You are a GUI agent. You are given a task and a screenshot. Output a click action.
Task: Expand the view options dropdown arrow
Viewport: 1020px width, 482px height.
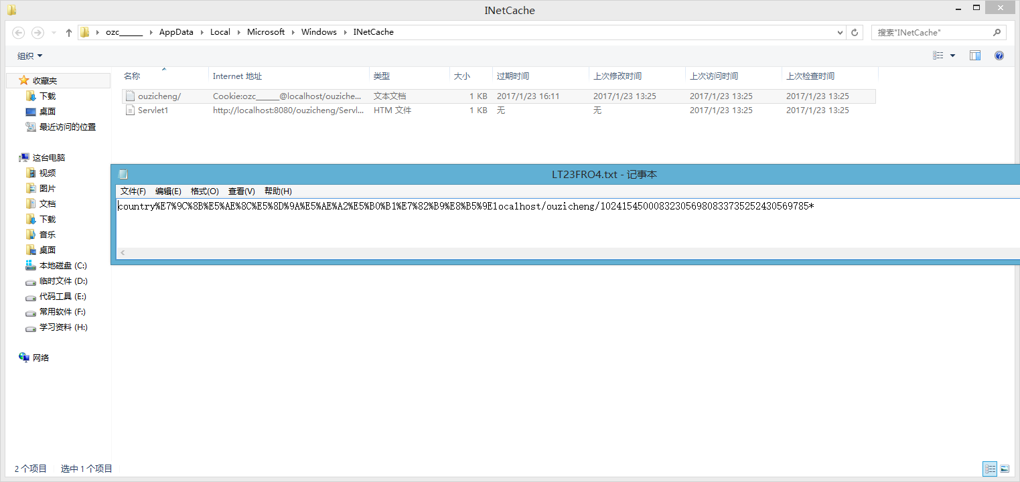pyautogui.click(x=953, y=56)
